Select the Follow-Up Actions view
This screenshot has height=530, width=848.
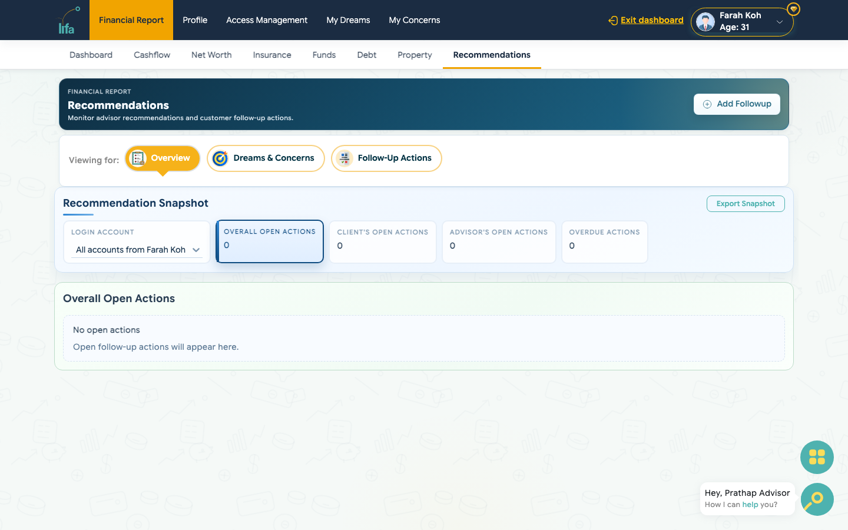(x=386, y=158)
